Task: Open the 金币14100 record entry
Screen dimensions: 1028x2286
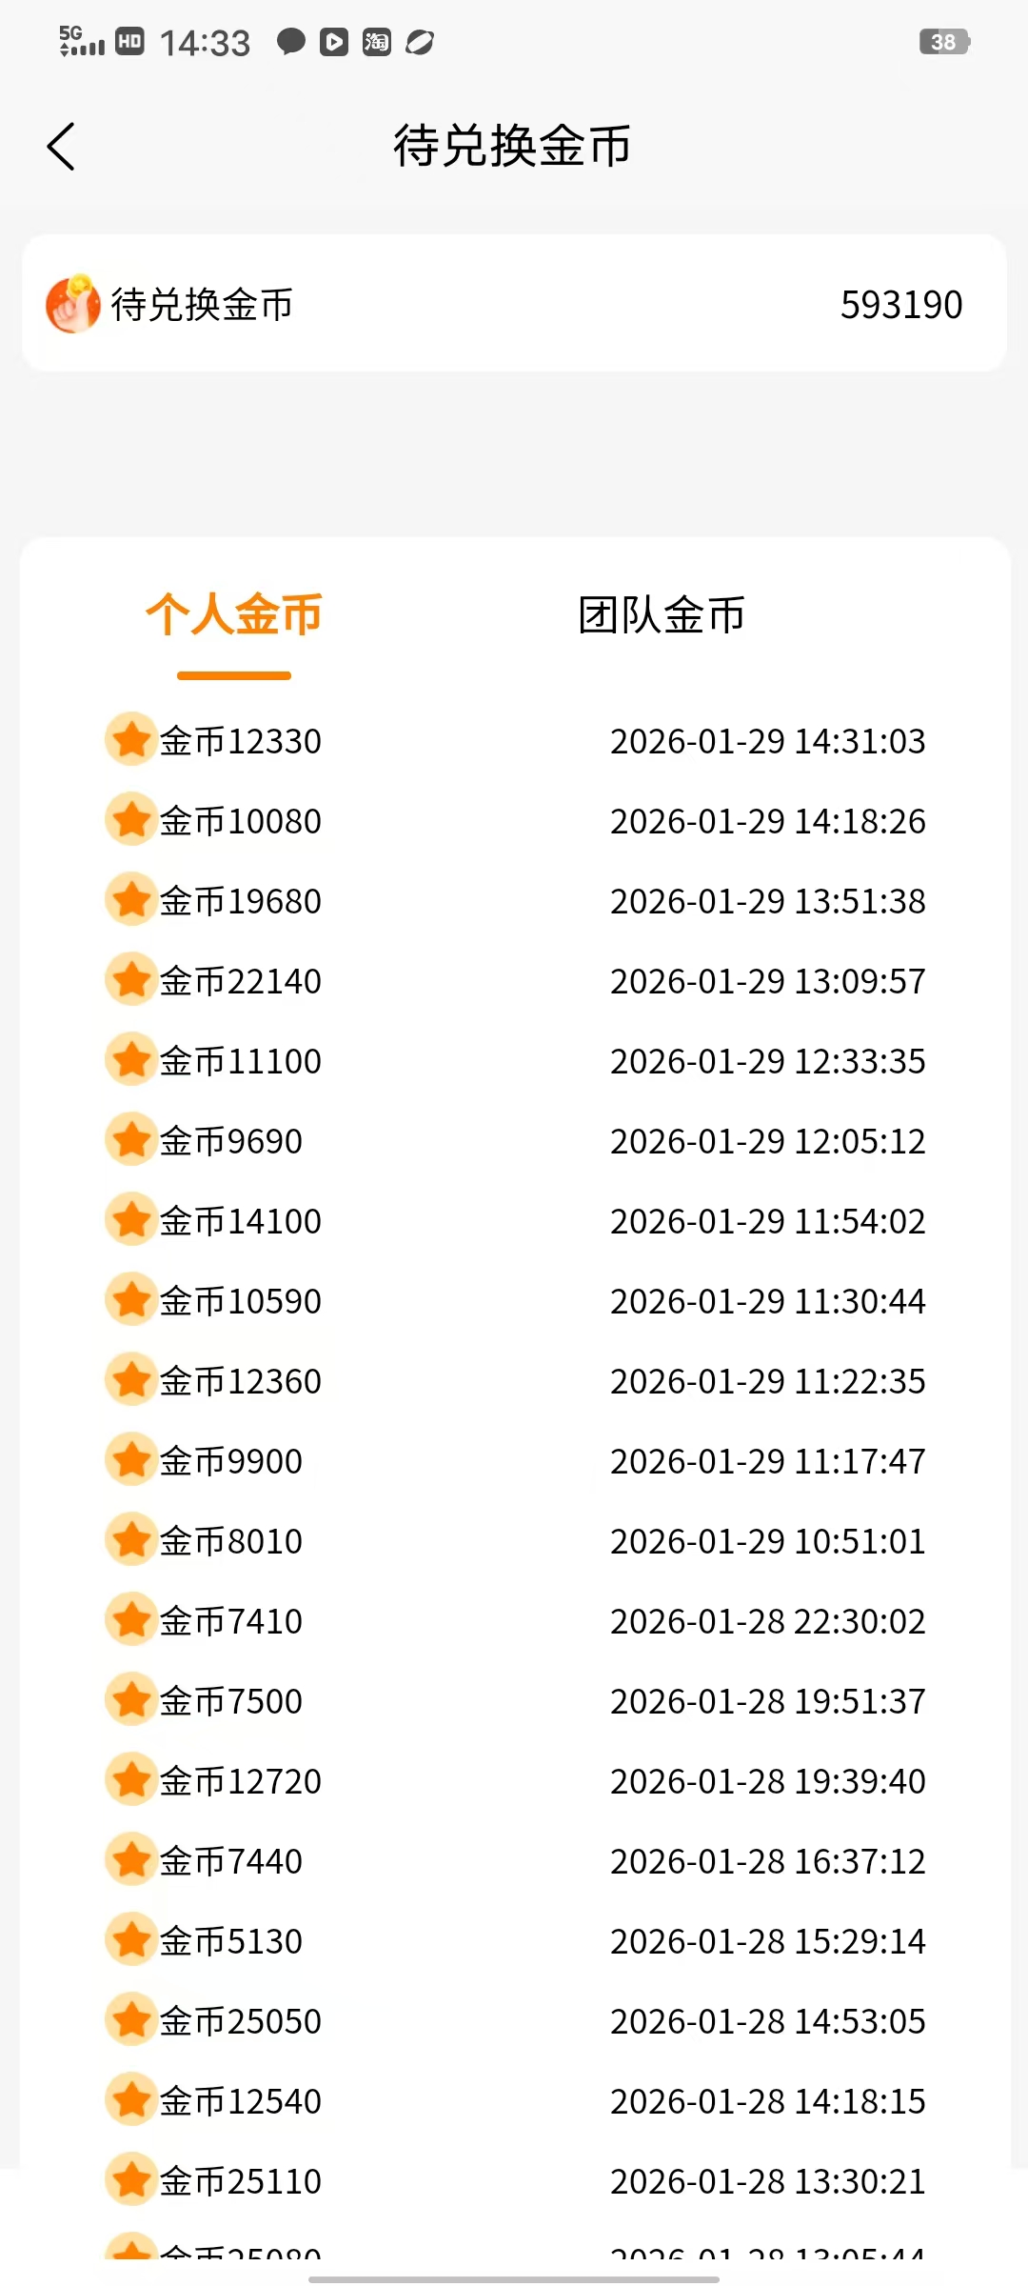Action: [514, 1221]
